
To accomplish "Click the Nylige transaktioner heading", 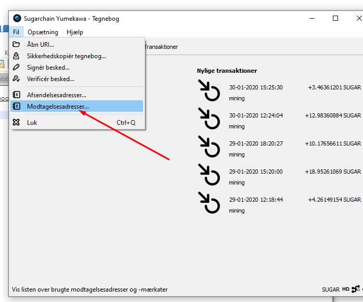I will 227,71.
